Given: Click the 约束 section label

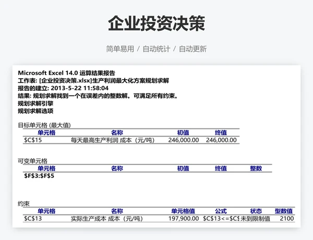Looking at the screenshot, I should click(x=24, y=203).
